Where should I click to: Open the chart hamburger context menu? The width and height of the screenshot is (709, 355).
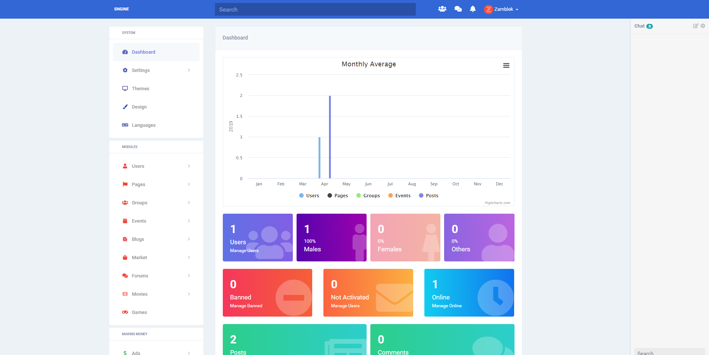(x=506, y=66)
